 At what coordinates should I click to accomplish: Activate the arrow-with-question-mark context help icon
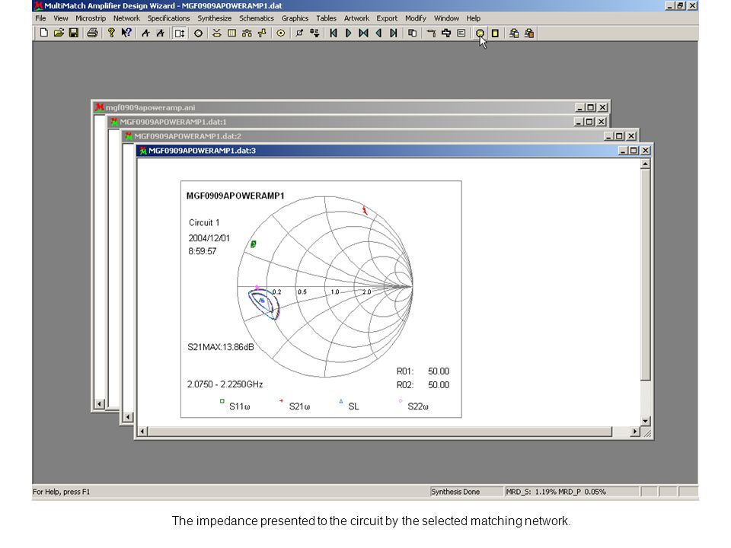[126, 33]
